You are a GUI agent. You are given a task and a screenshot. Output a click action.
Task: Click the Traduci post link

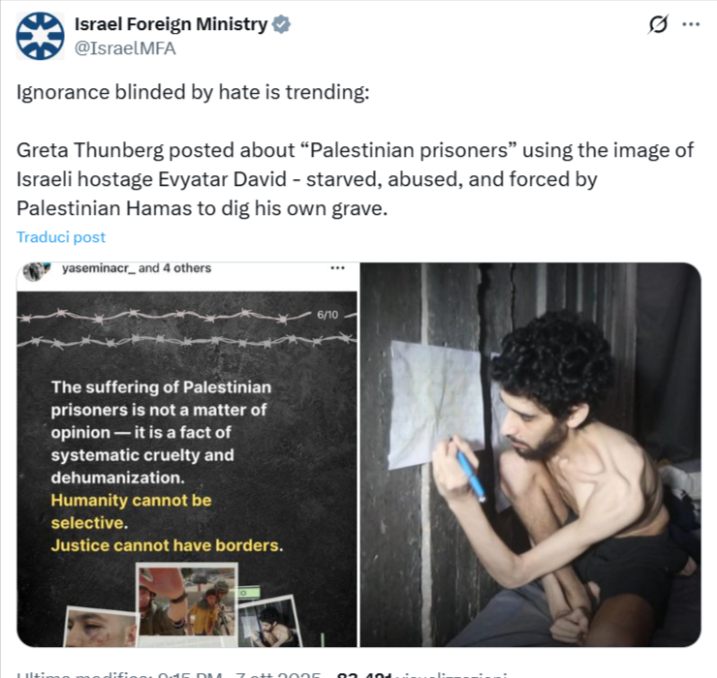pyautogui.click(x=61, y=237)
